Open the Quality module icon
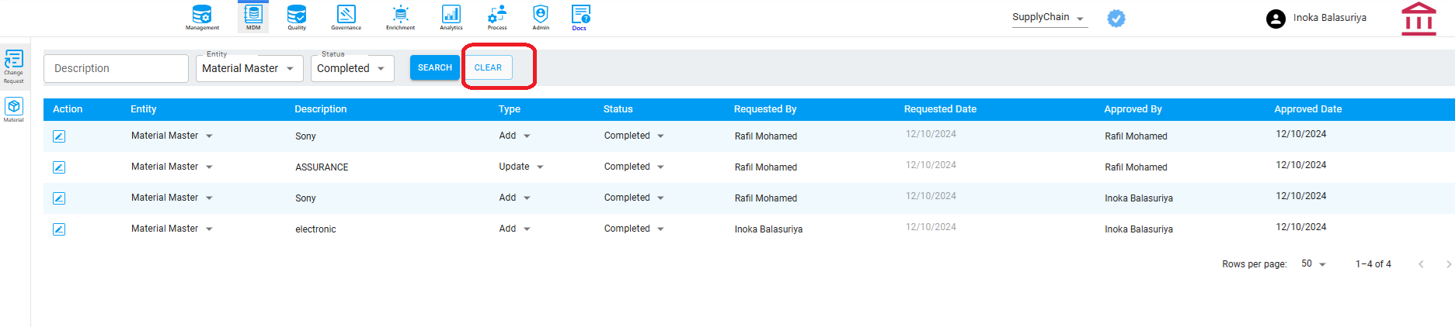This screenshot has height=327, width=1455. [x=297, y=17]
